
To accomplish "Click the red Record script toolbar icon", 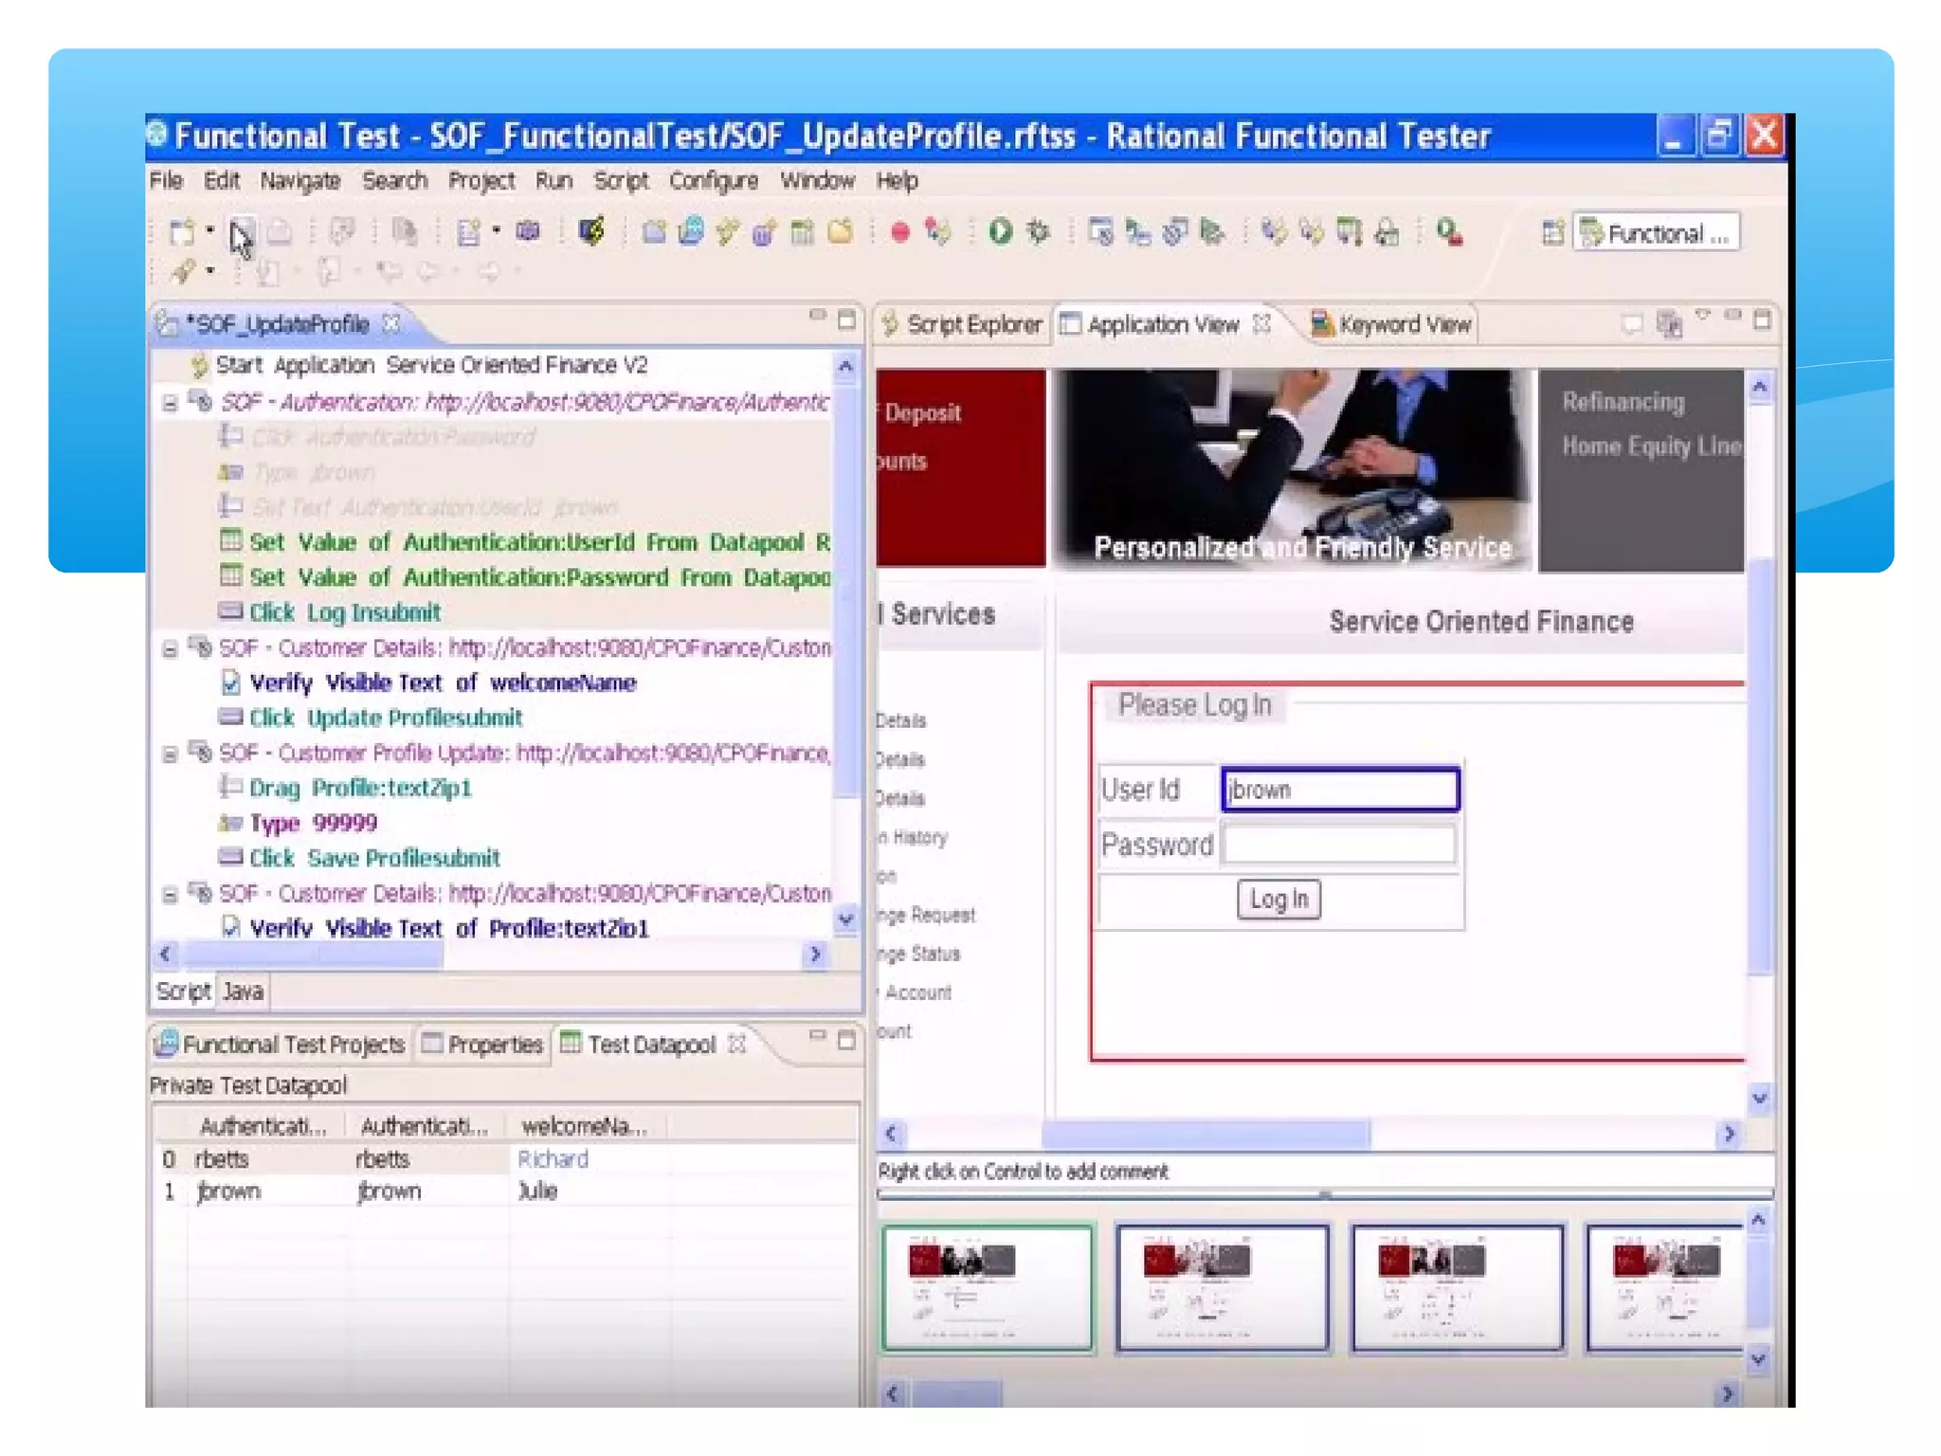I will click(x=899, y=232).
